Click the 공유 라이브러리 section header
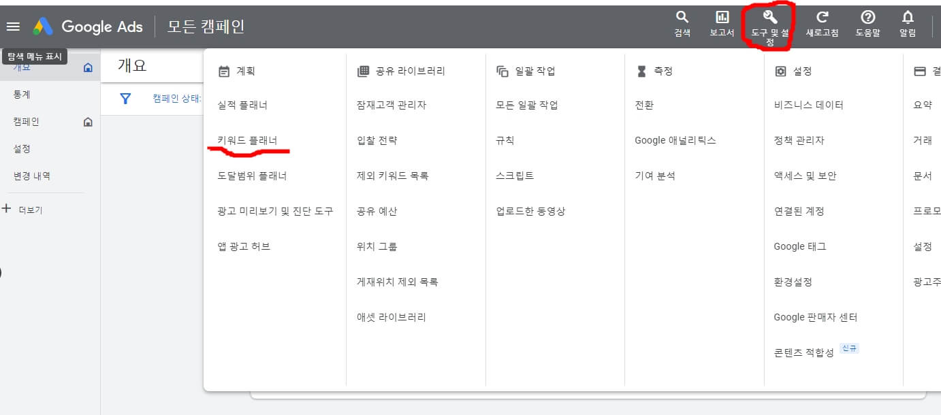941x415 pixels. 401,71
